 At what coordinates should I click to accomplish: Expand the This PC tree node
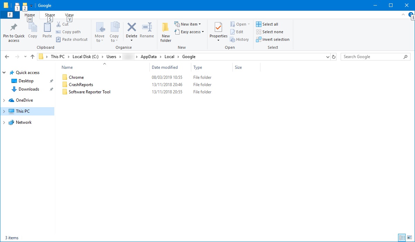click(4, 111)
